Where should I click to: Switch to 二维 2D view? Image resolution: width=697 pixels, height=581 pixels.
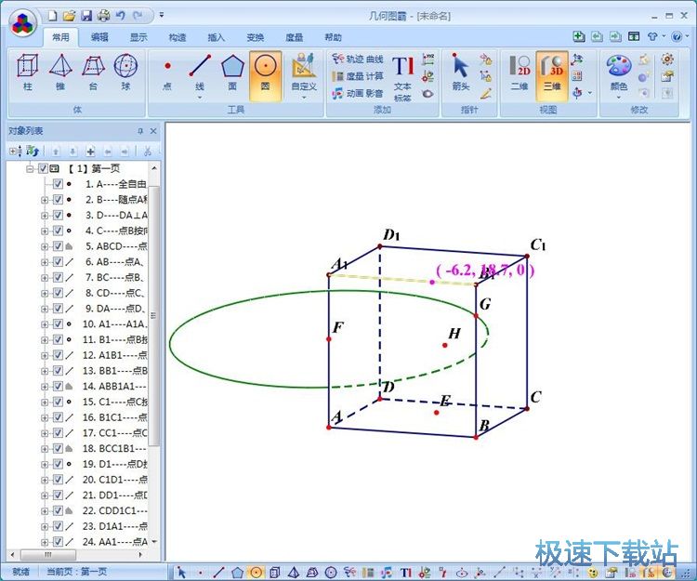click(519, 72)
